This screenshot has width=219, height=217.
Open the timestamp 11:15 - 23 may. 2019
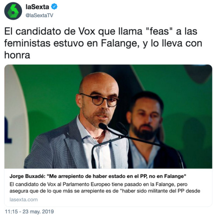(29, 211)
